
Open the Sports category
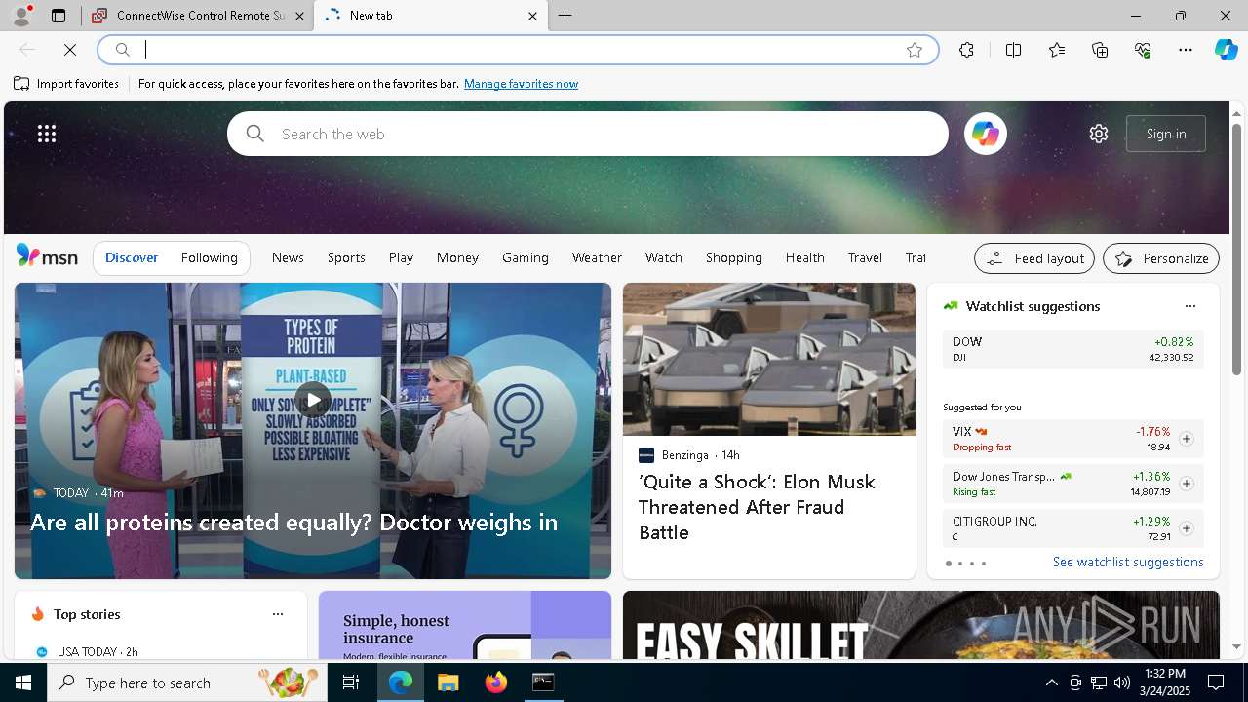point(346,257)
